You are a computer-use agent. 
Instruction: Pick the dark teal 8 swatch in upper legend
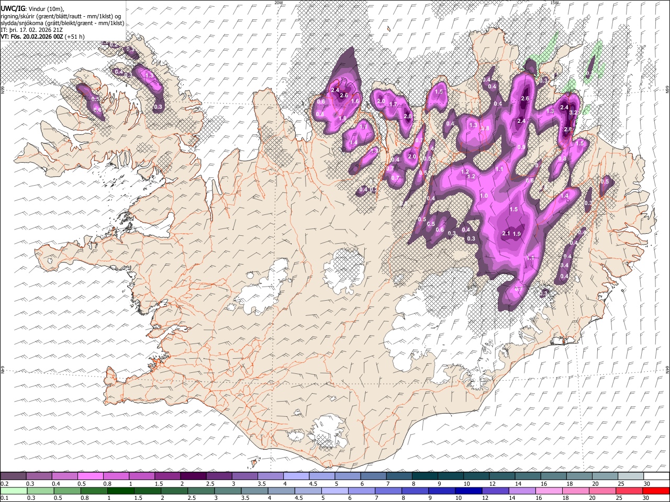point(425,476)
